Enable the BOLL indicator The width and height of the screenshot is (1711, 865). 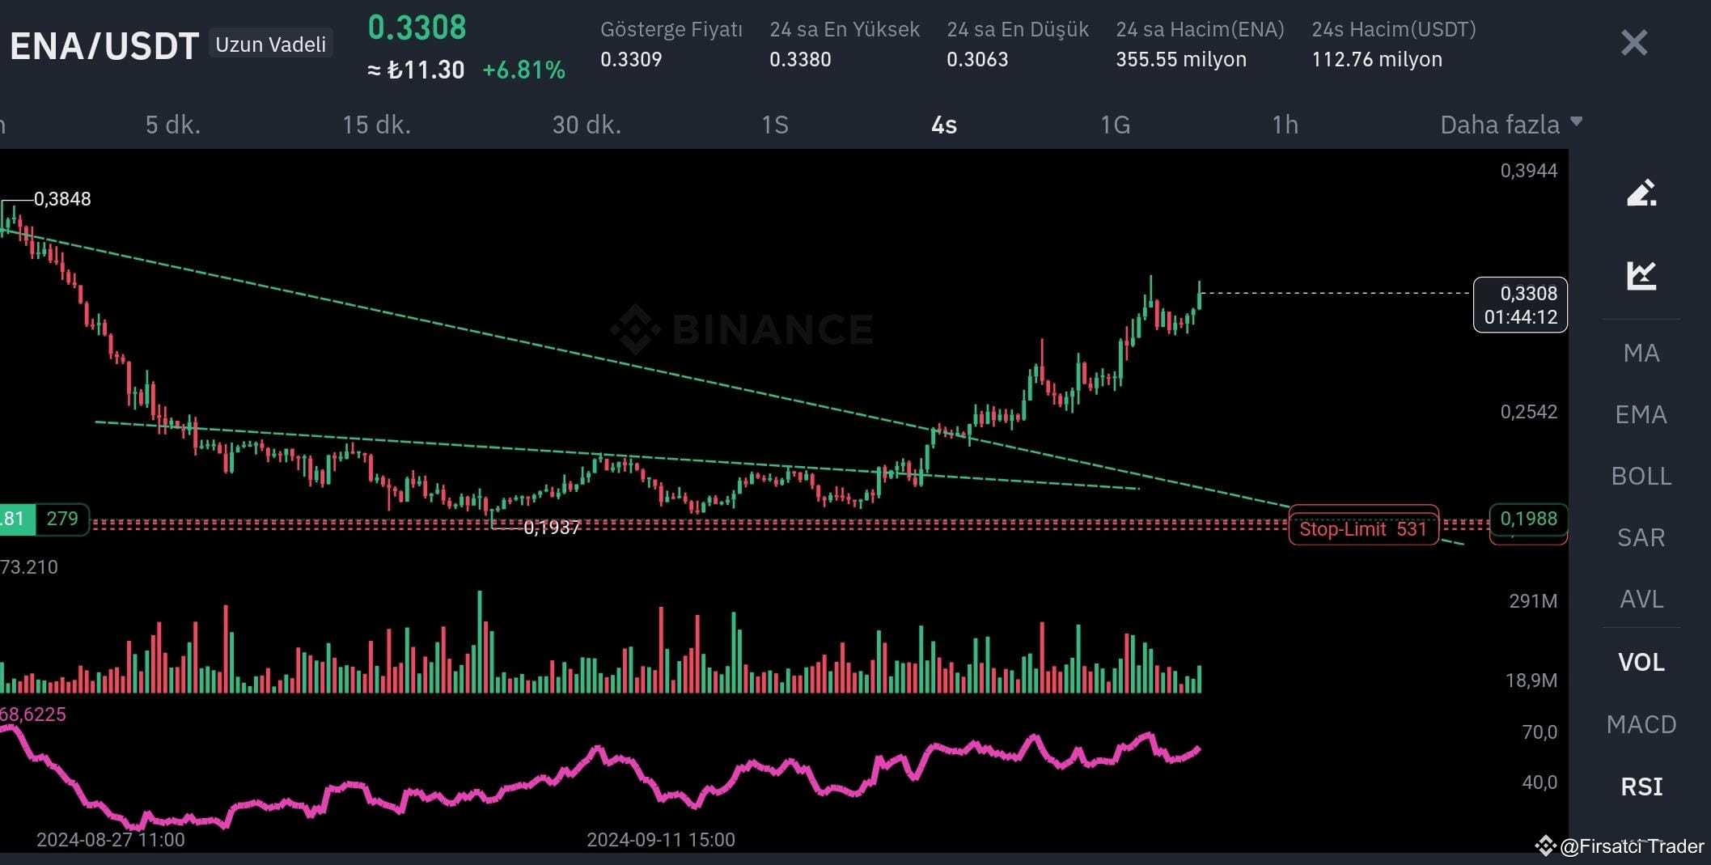[1641, 476]
